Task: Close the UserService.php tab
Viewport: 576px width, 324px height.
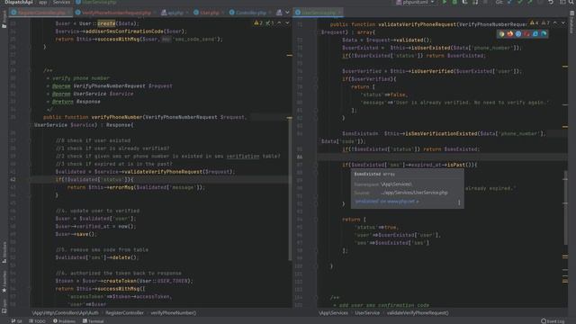Action: [x=339, y=13]
